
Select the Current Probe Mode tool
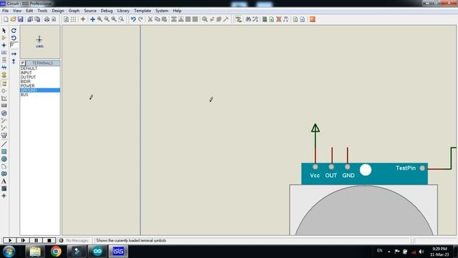point(4,128)
